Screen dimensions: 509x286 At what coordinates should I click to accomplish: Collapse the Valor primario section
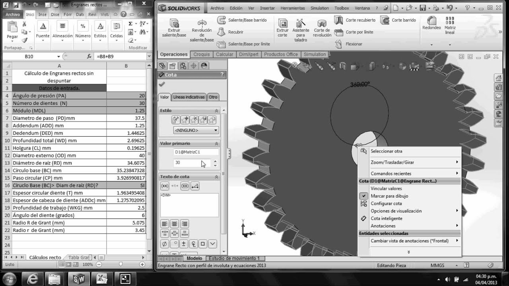[217, 143]
